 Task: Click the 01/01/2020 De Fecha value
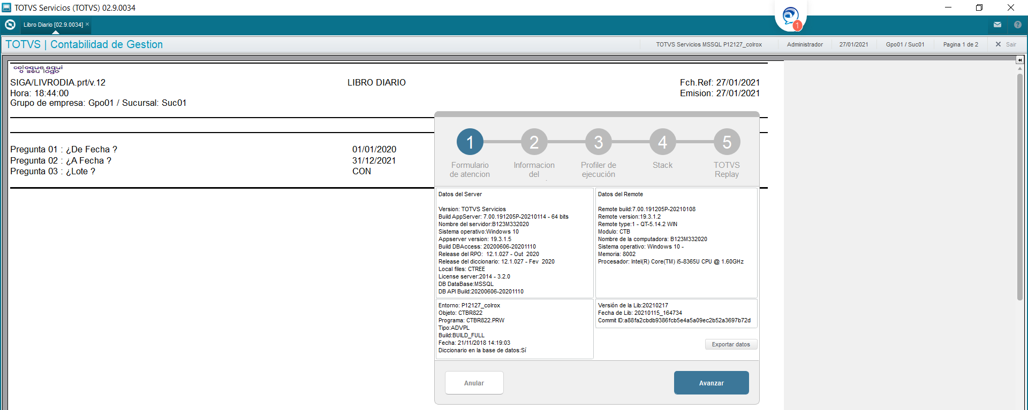(x=374, y=149)
